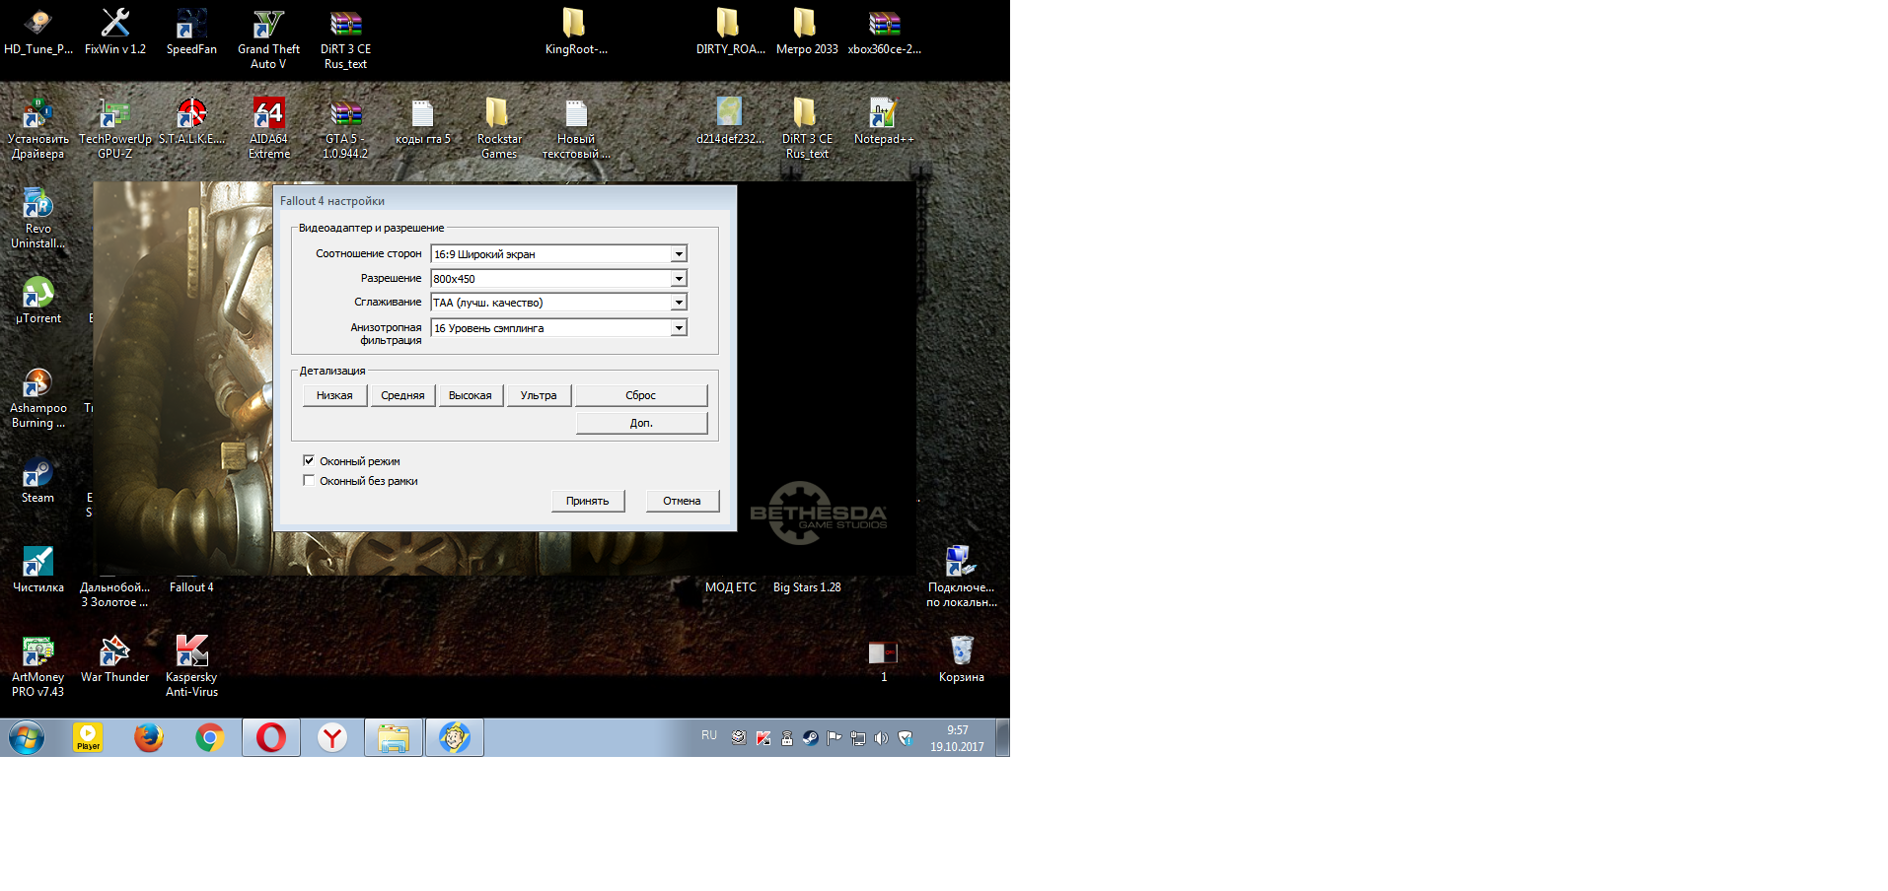Switch to Opera in the taskbar
1888x891 pixels.
tap(271, 737)
